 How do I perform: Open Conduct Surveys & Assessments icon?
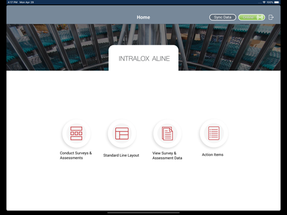(76, 133)
